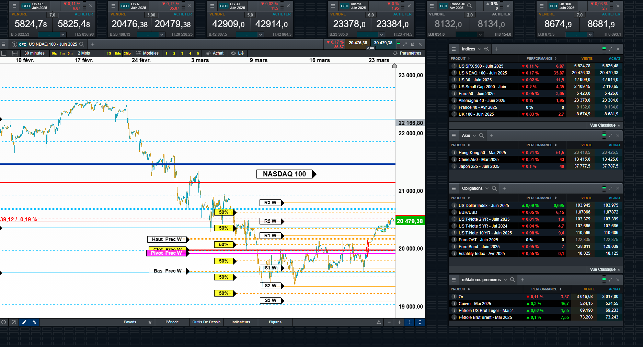Open chart Paramètres settings
The width and height of the screenshot is (643, 347).
click(x=407, y=53)
